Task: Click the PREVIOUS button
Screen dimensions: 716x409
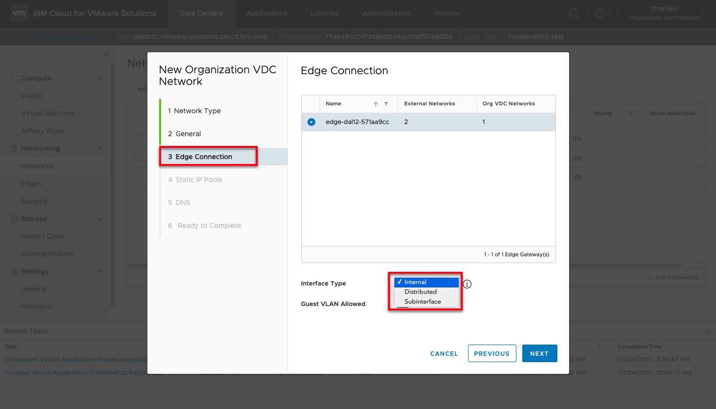Action: click(491, 353)
